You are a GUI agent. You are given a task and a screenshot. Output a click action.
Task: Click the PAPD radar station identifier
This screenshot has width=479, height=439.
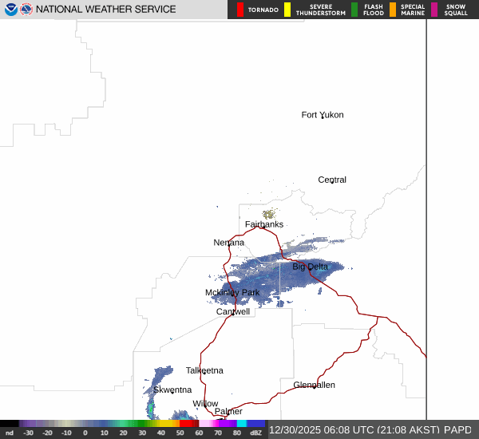coord(458,429)
